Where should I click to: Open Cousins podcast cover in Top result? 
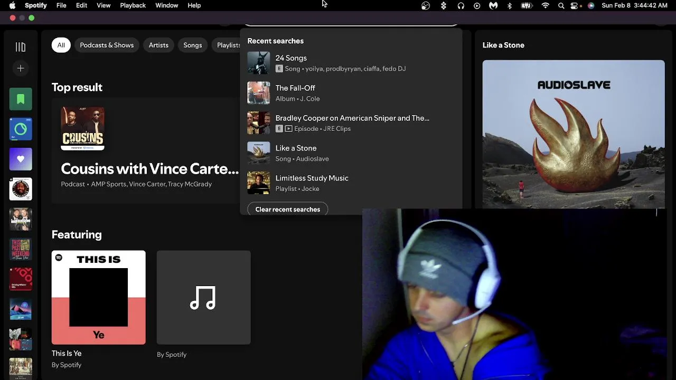[x=82, y=129]
